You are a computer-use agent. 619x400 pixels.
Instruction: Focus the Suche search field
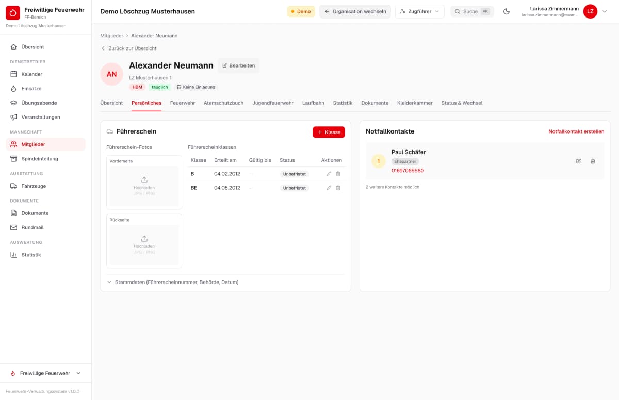[472, 11]
